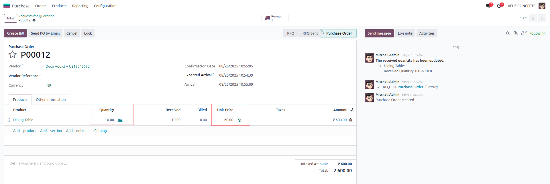Open the Products menu
Screen dimensions: 550x184
(59, 6)
